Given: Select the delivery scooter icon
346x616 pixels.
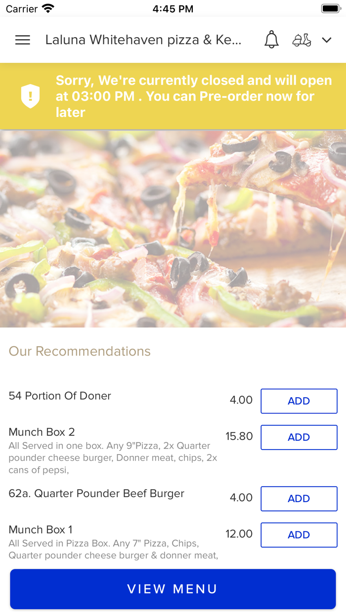Looking at the screenshot, I should 303,40.
